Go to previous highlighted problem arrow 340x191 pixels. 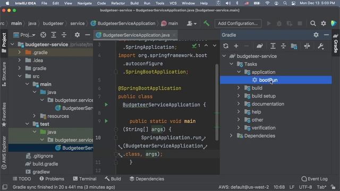tap(206, 46)
